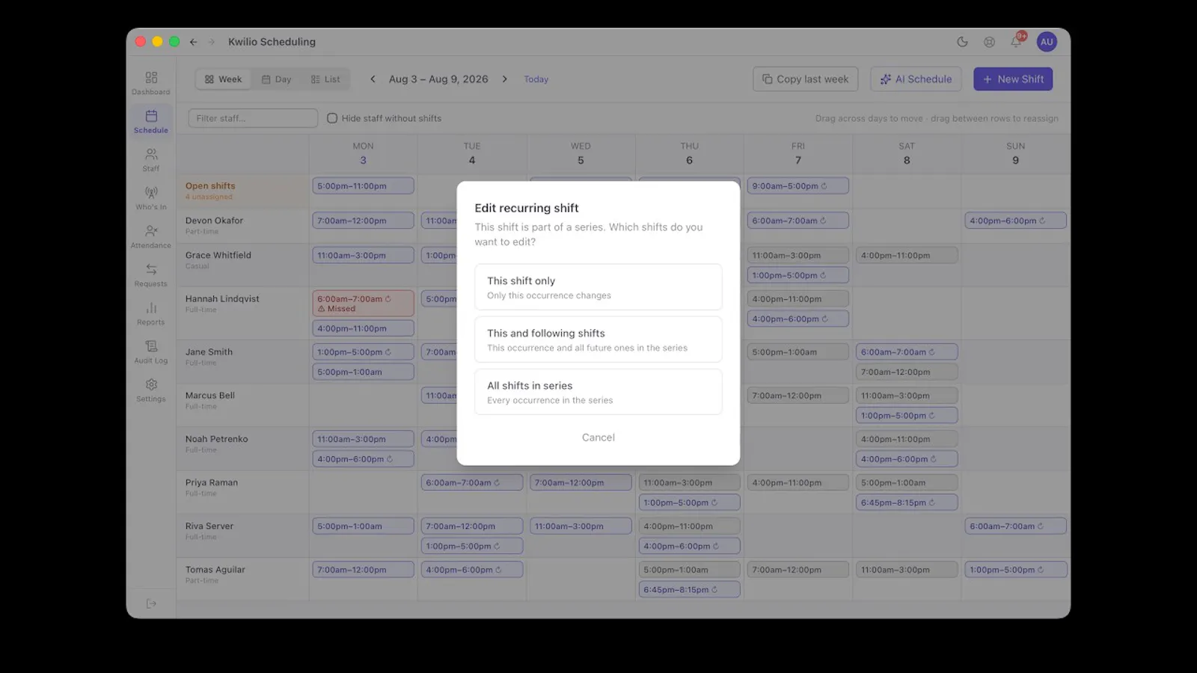
Task: Open the notifications bell icon
Action: [1016, 42]
